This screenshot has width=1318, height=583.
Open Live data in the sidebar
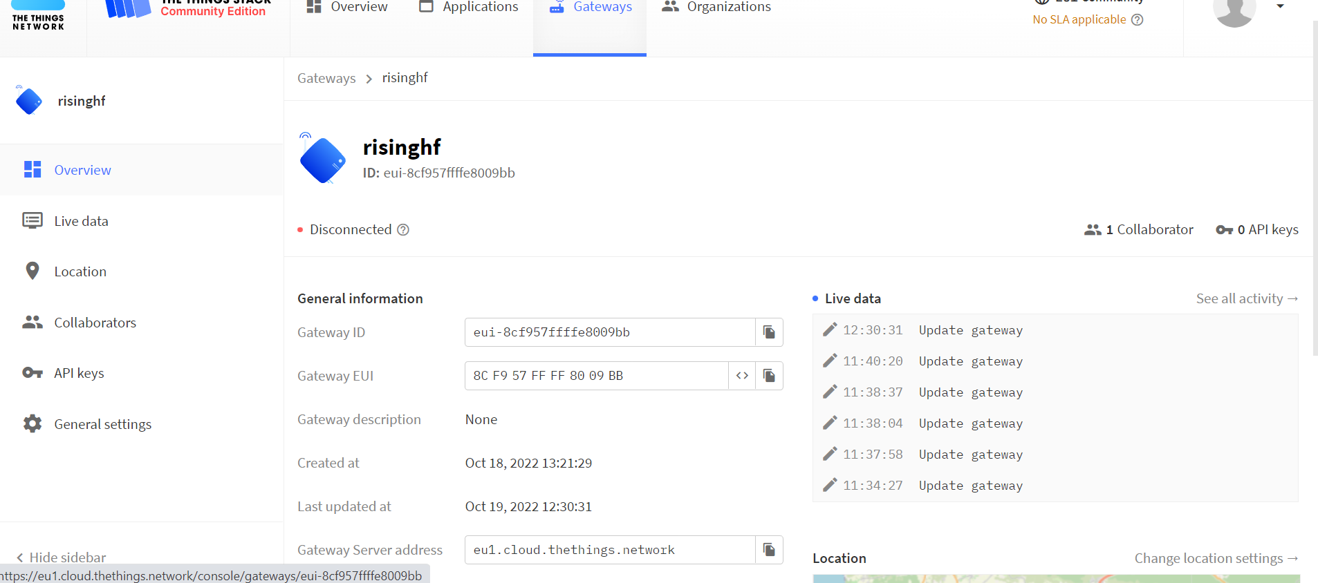pos(81,221)
